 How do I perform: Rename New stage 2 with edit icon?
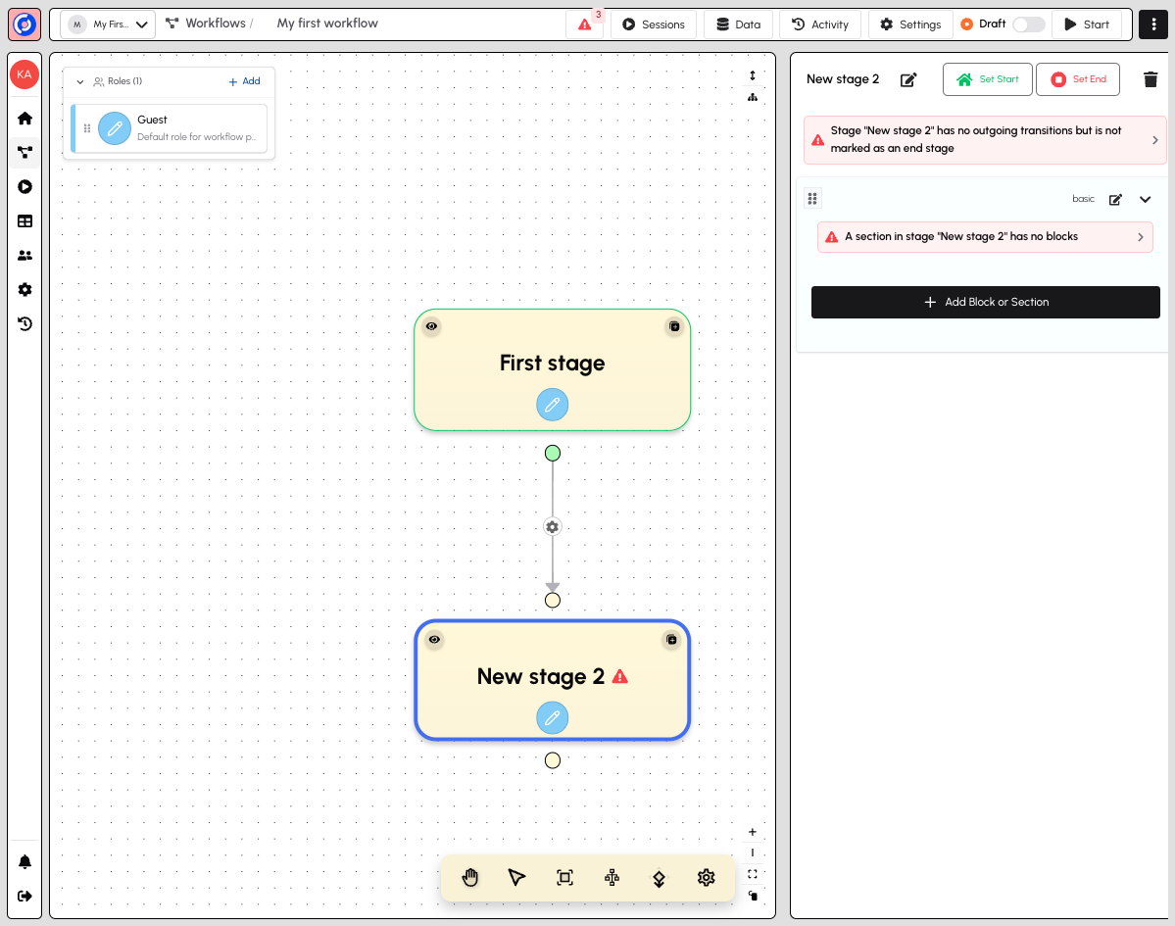(x=908, y=79)
